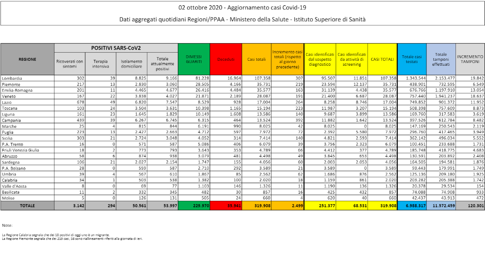Click the Sardegna row label
The width and height of the screenshot is (485, 253).
pyautogui.click(x=10, y=162)
